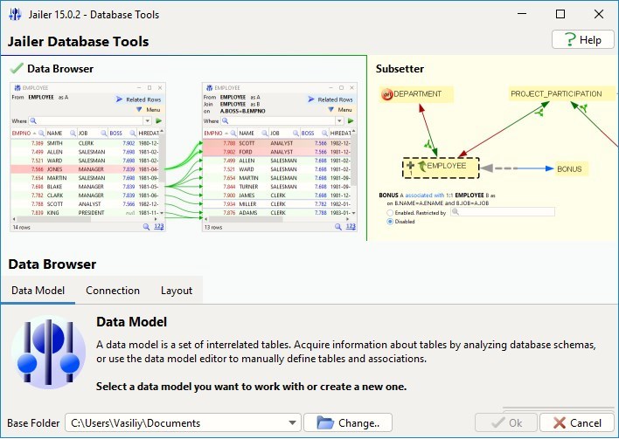Click Related Rows arrow in right EMPLOYEE table
This screenshot has height=439, width=619.
coord(312,99)
